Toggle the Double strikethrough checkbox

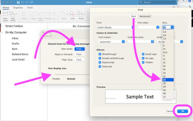click(100, 58)
